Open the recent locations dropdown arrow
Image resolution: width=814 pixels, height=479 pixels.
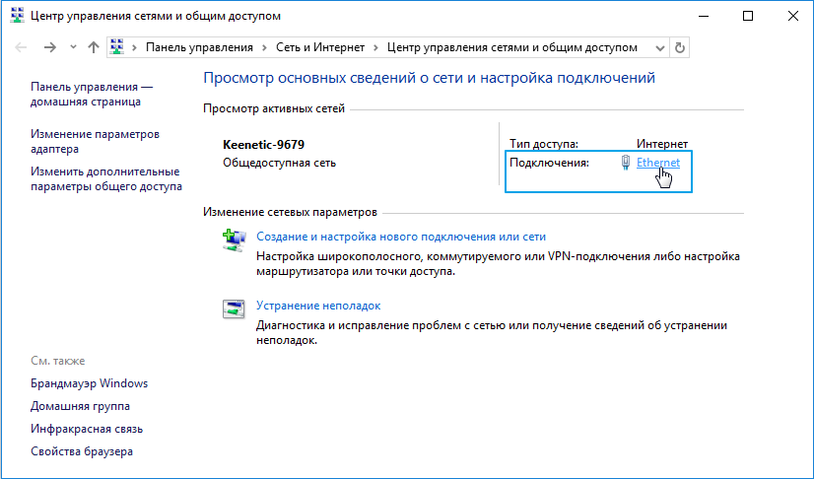point(73,47)
